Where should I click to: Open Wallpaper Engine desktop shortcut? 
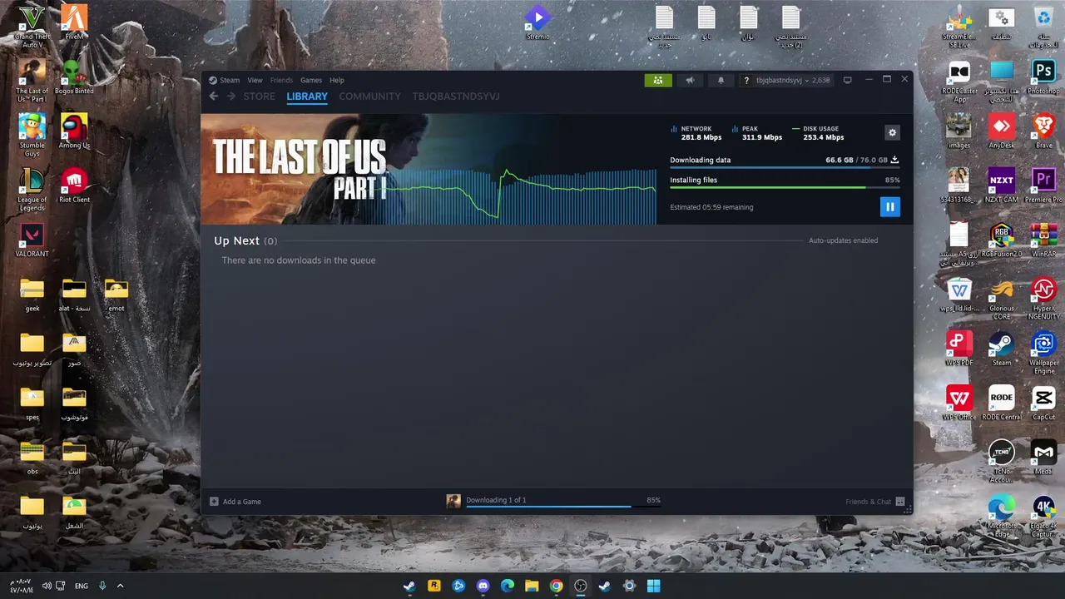(x=1043, y=353)
